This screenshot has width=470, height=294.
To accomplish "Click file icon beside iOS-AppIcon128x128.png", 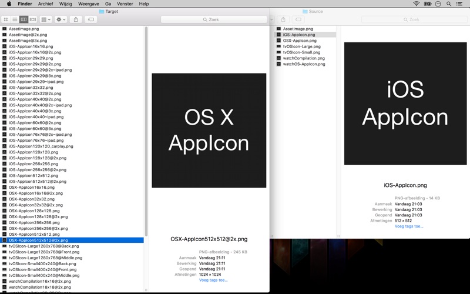I will click(4, 152).
